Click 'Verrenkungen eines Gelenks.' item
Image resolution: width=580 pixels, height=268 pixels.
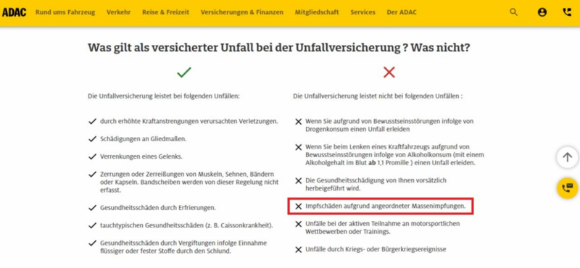click(141, 156)
